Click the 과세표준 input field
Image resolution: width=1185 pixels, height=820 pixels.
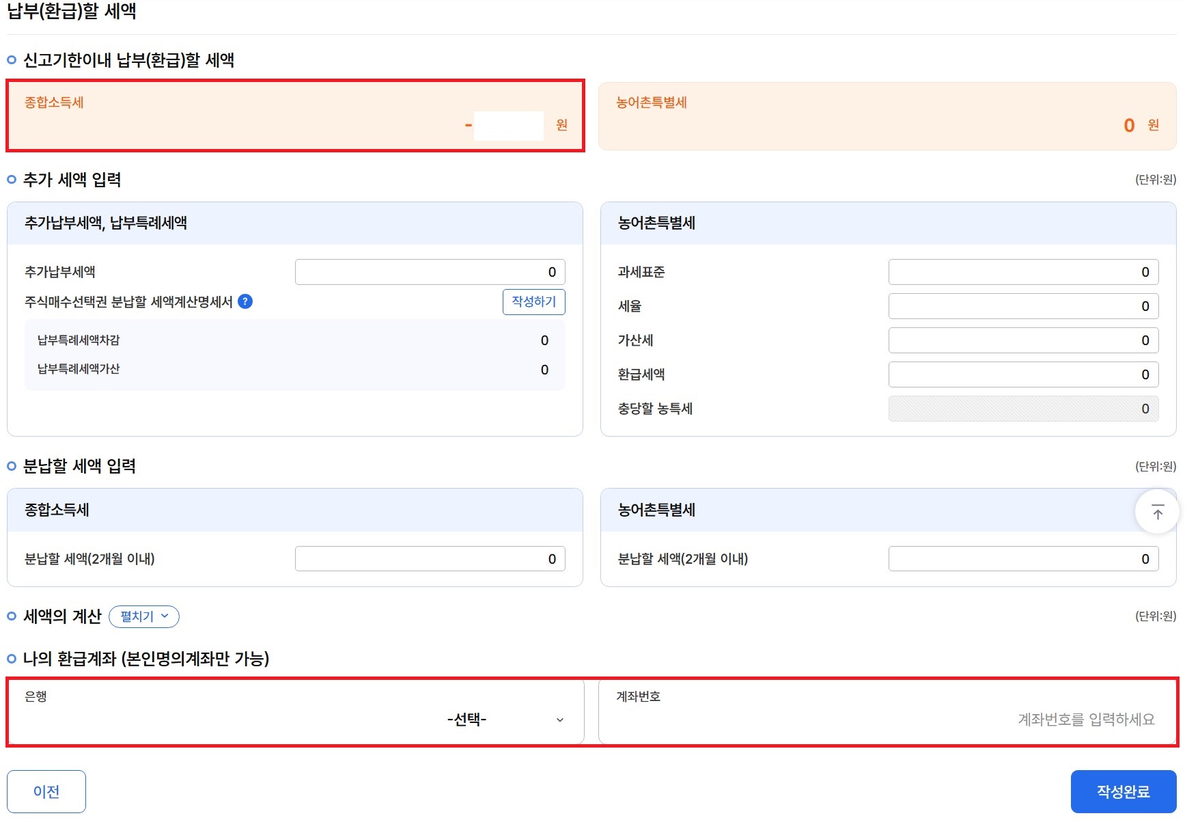pos(1023,272)
